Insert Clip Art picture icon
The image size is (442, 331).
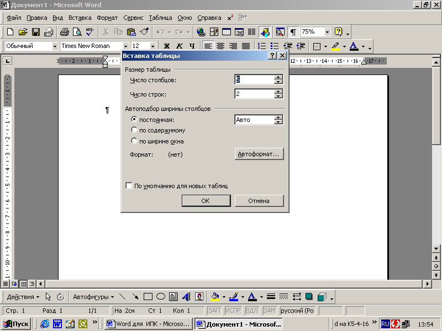tap(199, 297)
